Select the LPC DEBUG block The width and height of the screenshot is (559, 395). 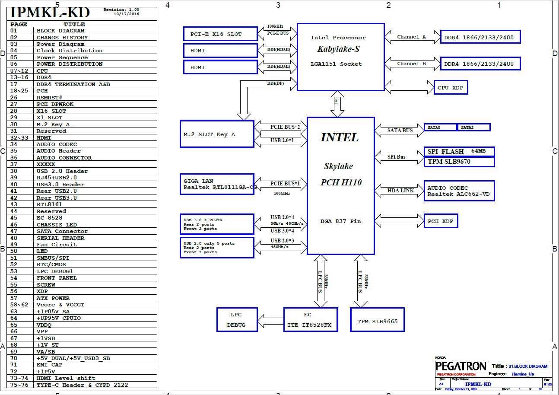pos(237,320)
